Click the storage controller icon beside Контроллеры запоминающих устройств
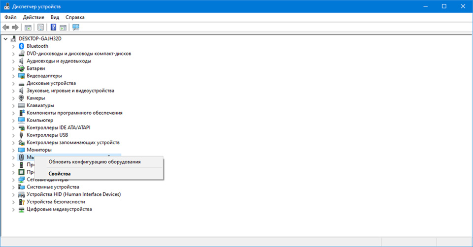 coord(21,143)
